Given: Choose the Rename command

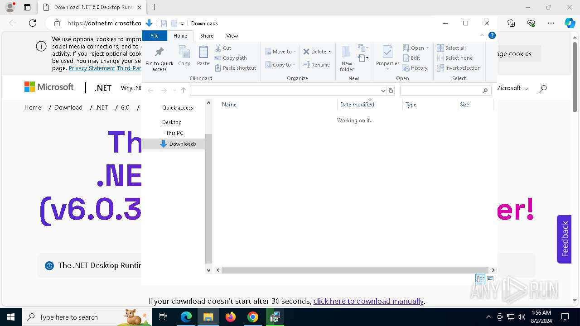Looking at the screenshot, I should (316, 65).
